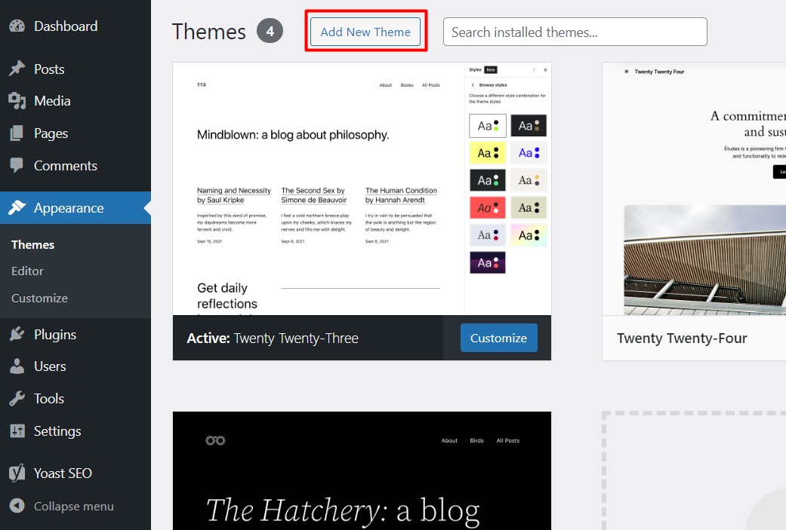Click the theme count badge 4
Screen dimensions: 786x530
click(x=270, y=31)
